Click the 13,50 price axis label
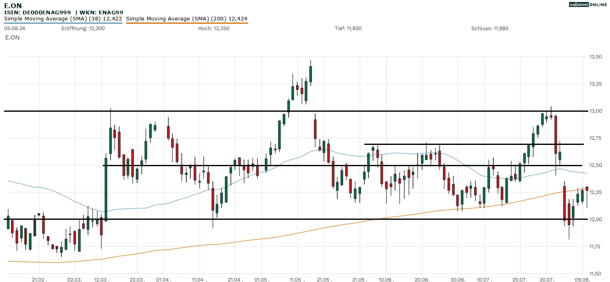The image size is (610, 282). (x=595, y=56)
